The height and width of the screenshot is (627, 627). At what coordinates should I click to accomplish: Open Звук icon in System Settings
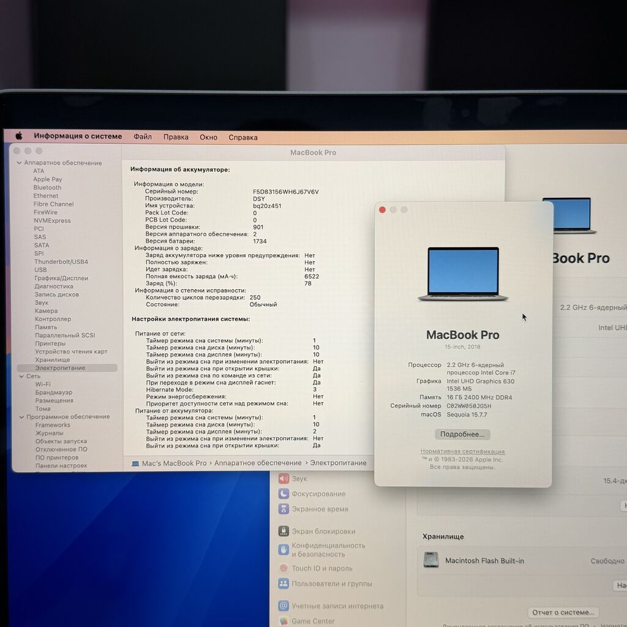pos(283,478)
